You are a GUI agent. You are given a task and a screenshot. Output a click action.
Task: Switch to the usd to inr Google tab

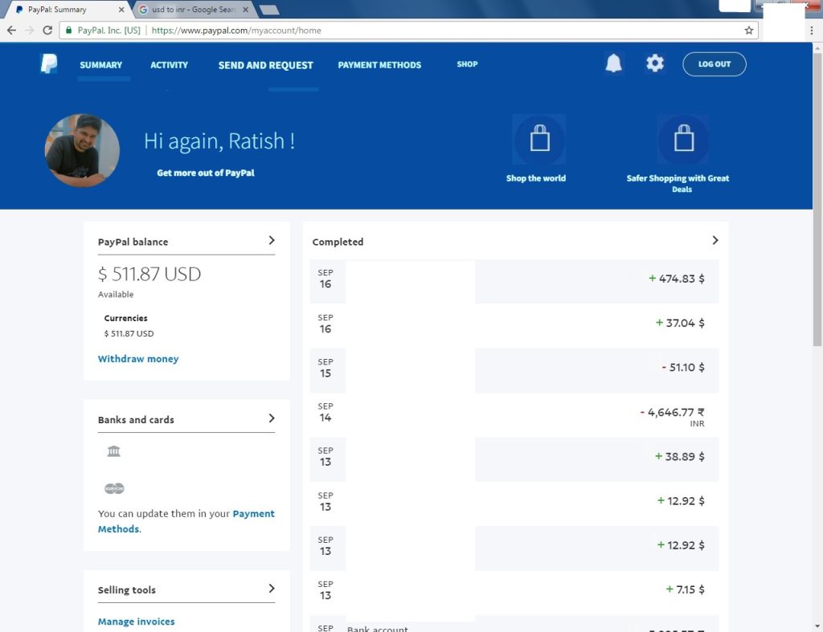click(194, 10)
